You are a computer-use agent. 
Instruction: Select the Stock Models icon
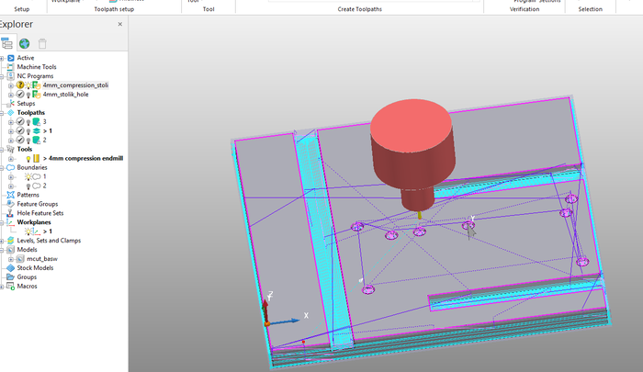point(10,268)
